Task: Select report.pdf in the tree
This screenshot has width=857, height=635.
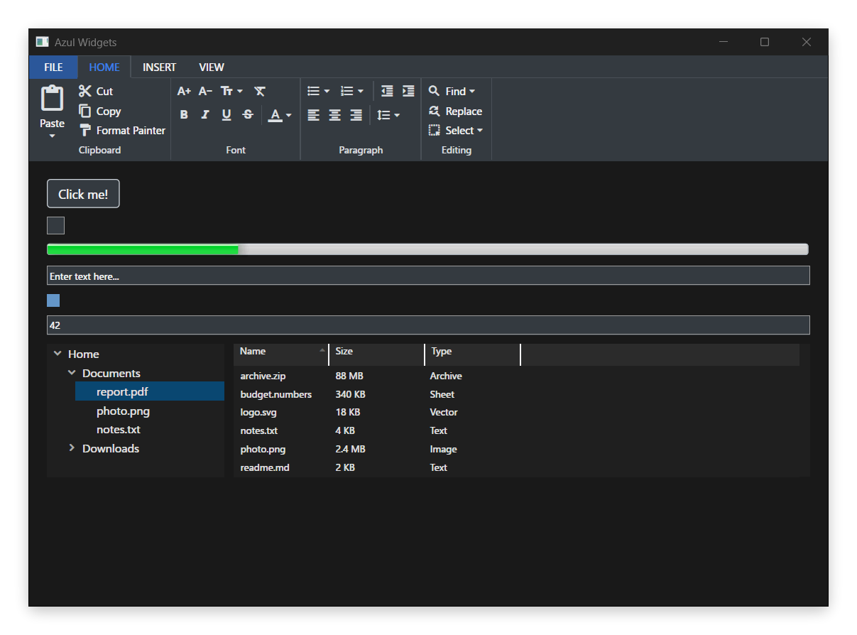Action: point(150,391)
